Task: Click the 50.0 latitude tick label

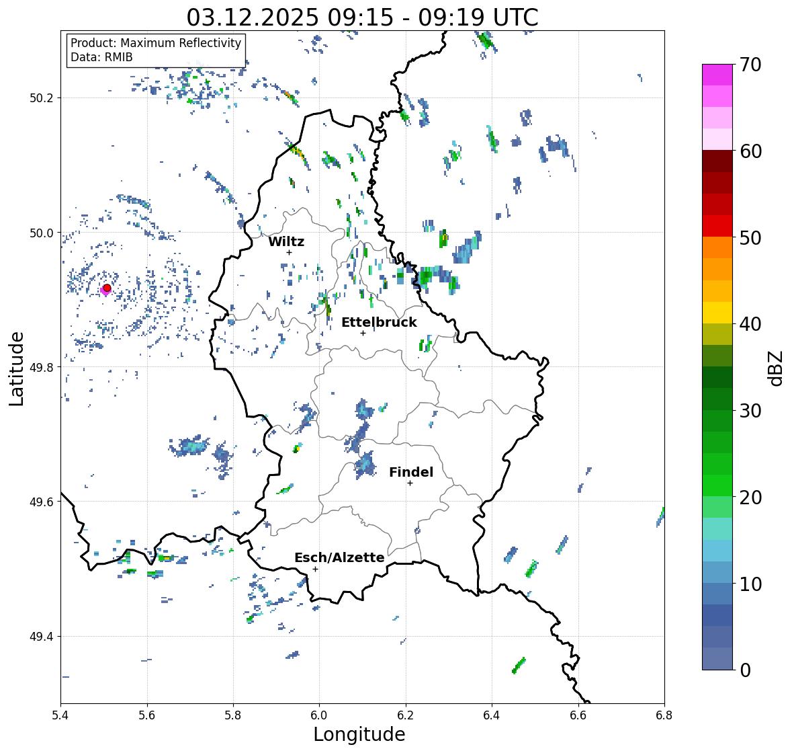Action: coord(42,233)
